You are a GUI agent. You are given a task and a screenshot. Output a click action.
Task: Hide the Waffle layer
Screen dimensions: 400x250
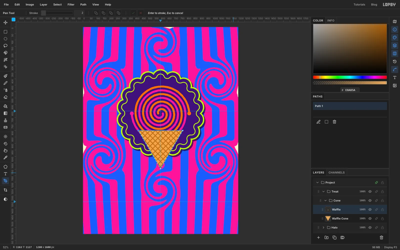tap(370, 209)
